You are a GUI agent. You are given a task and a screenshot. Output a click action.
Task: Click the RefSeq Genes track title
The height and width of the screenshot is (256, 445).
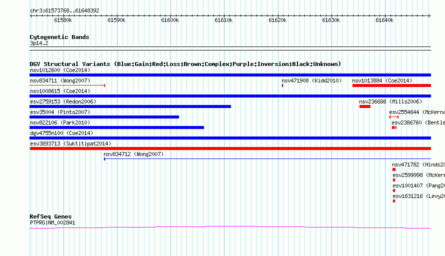click(50, 216)
